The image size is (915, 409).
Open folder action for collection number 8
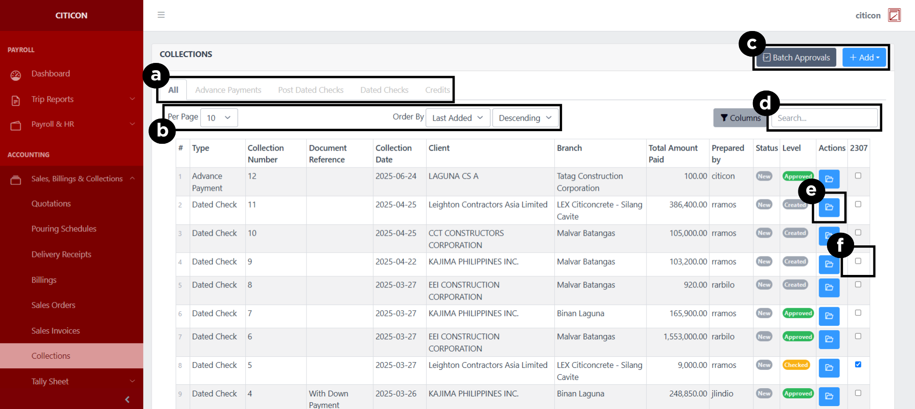(x=829, y=288)
